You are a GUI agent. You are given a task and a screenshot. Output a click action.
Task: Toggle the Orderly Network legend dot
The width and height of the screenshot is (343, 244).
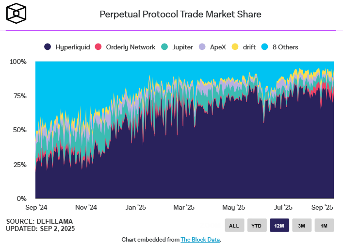(x=98, y=46)
